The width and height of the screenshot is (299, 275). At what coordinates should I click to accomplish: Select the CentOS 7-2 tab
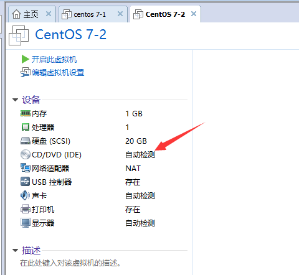tap(166, 14)
